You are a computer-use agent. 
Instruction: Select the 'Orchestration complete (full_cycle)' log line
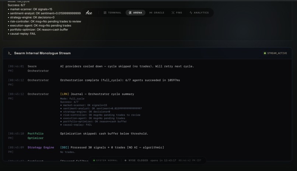pyautogui.click(x=120, y=80)
